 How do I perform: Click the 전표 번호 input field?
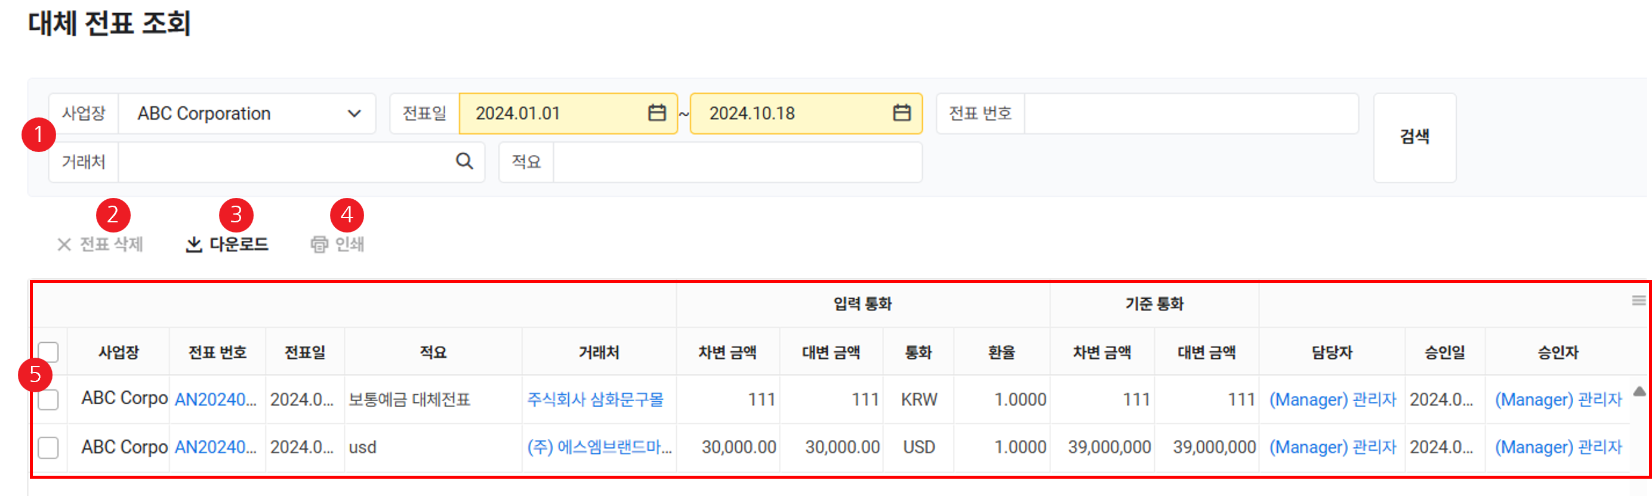point(1190,113)
